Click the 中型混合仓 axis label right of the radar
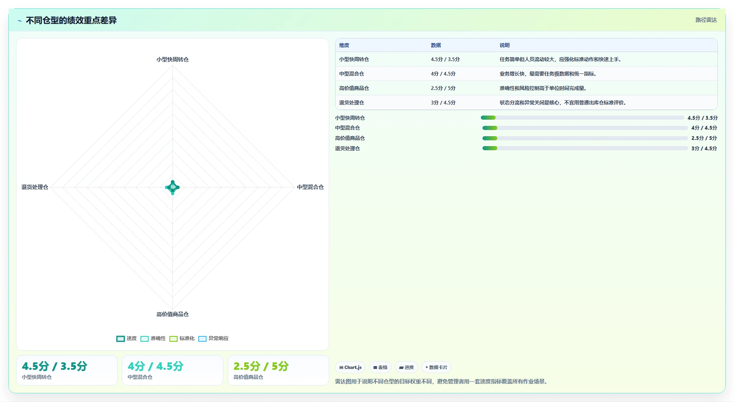The height and width of the screenshot is (402, 734). tap(310, 187)
